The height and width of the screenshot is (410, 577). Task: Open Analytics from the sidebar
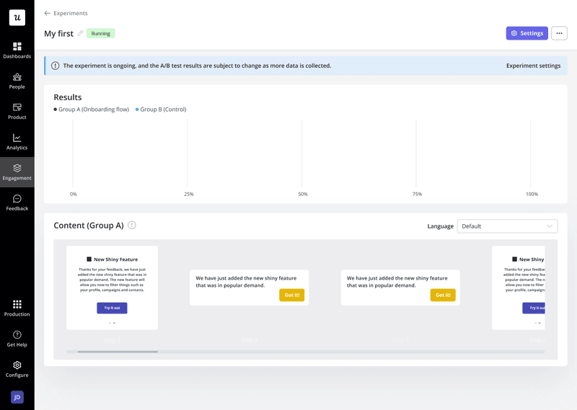pyautogui.click(x=17, y=141)
